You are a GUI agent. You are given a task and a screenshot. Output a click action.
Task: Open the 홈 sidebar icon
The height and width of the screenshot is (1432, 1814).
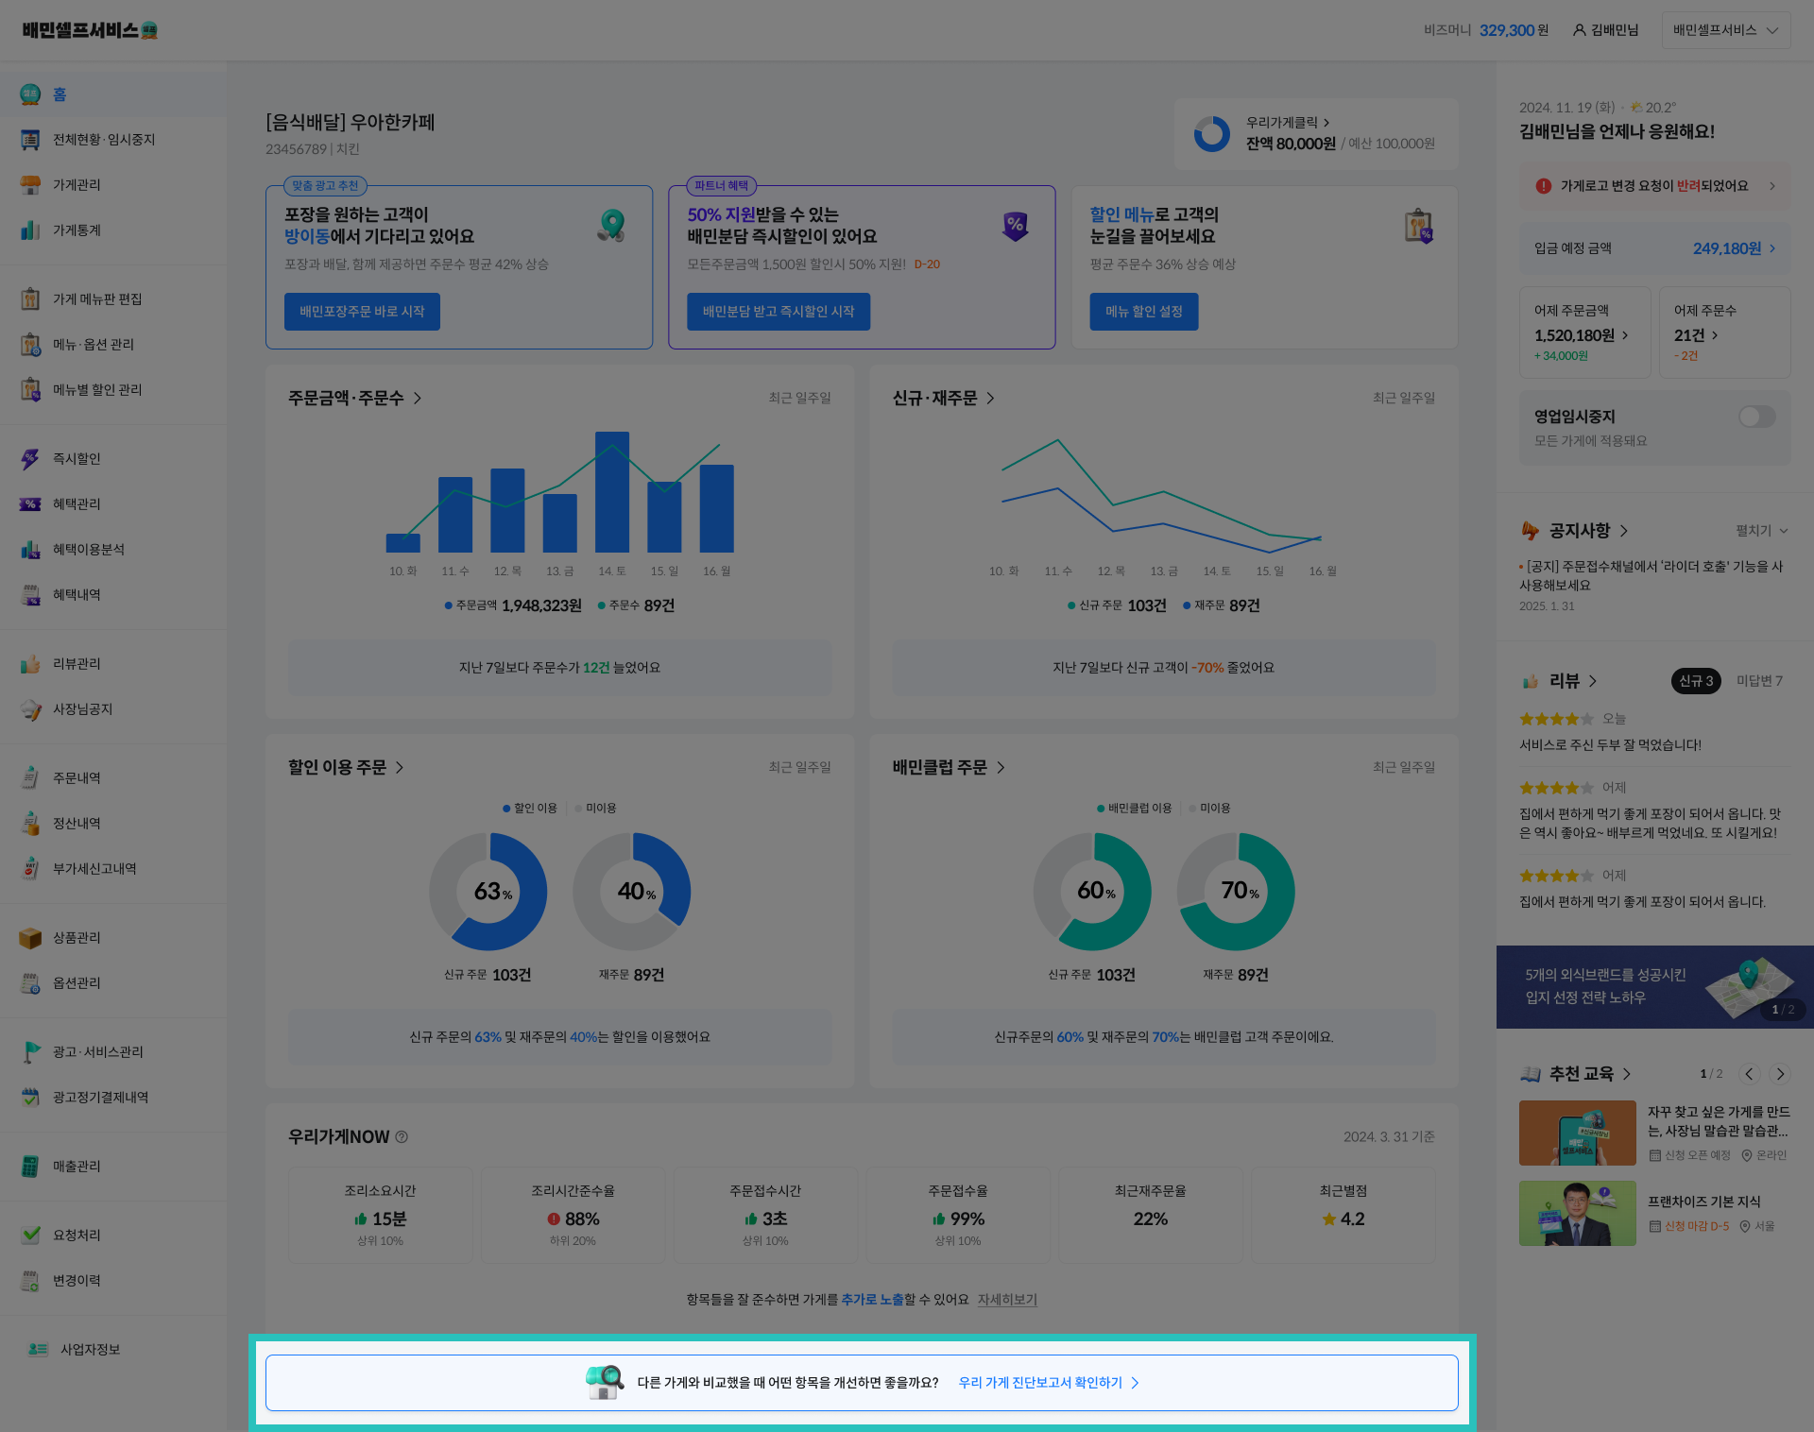click(x=30, y=94)
